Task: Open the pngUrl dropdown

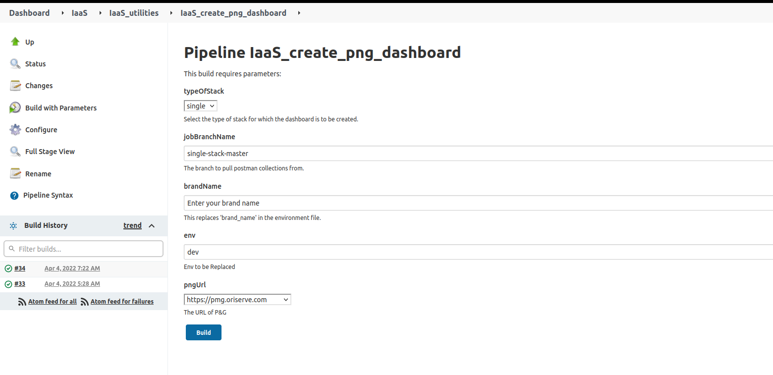Action: click(237, 300)
